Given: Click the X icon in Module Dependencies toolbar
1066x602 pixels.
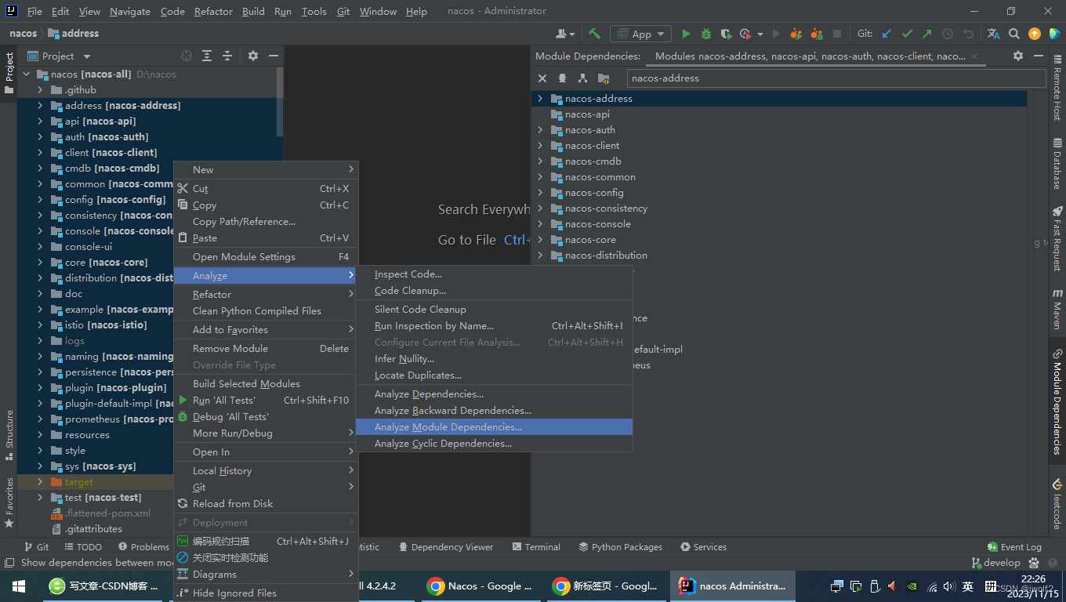Looking at the screenshot, I should pos(542,78).
